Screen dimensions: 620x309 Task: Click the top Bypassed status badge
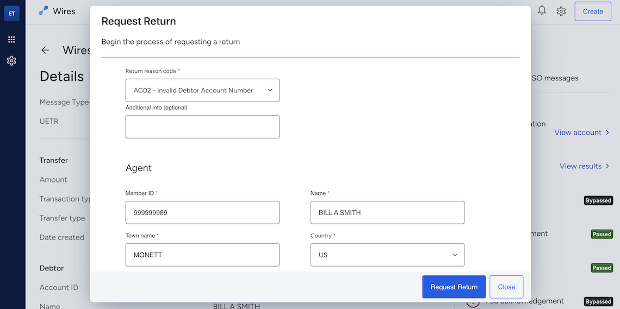point(598,200)
